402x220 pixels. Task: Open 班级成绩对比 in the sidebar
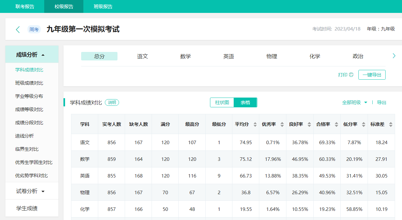pos(29,83)
